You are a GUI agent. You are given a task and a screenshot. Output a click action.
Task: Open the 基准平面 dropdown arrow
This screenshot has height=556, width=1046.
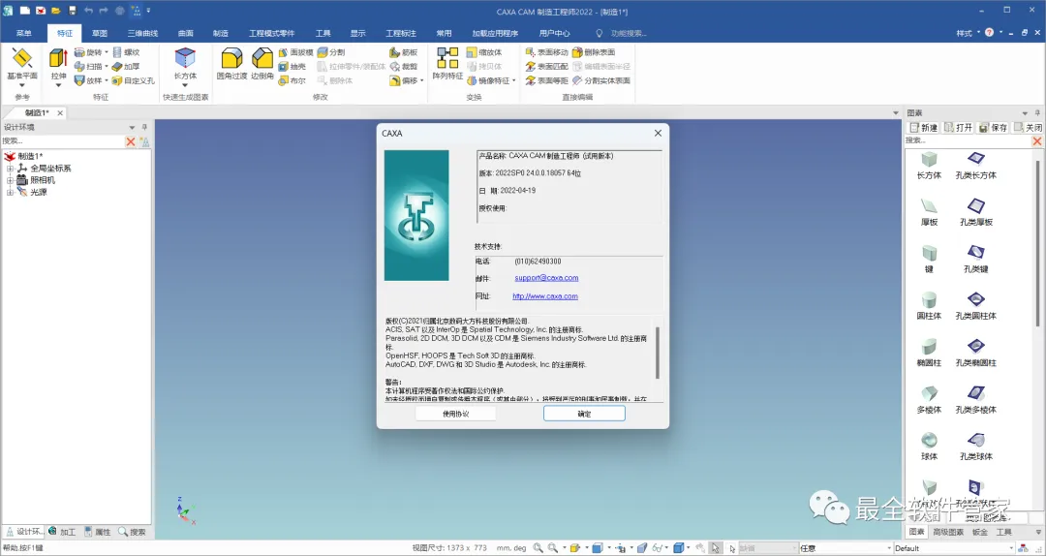pyautogui.click(x=22, y=85)
